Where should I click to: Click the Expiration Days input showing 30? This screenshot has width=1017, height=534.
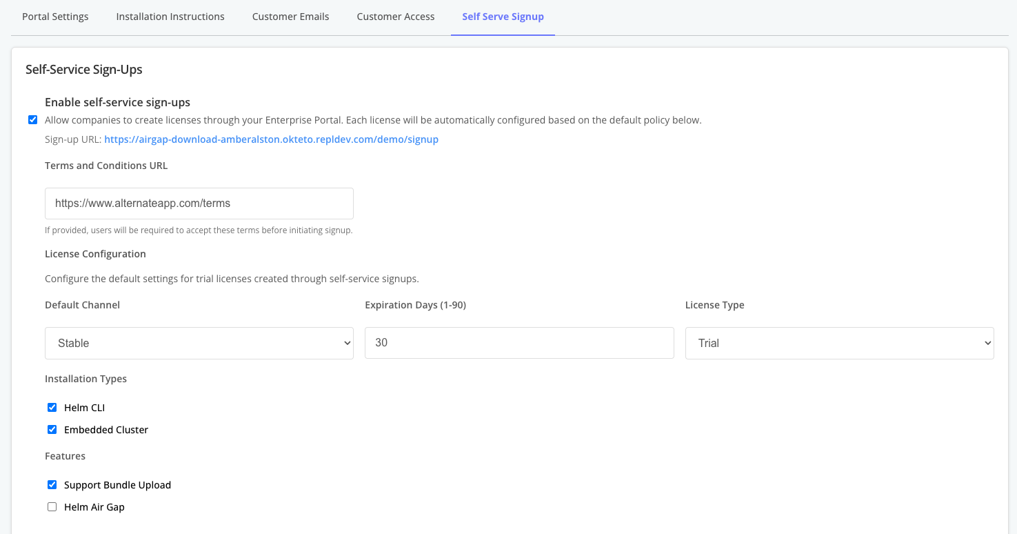click(x=519, y=343)
